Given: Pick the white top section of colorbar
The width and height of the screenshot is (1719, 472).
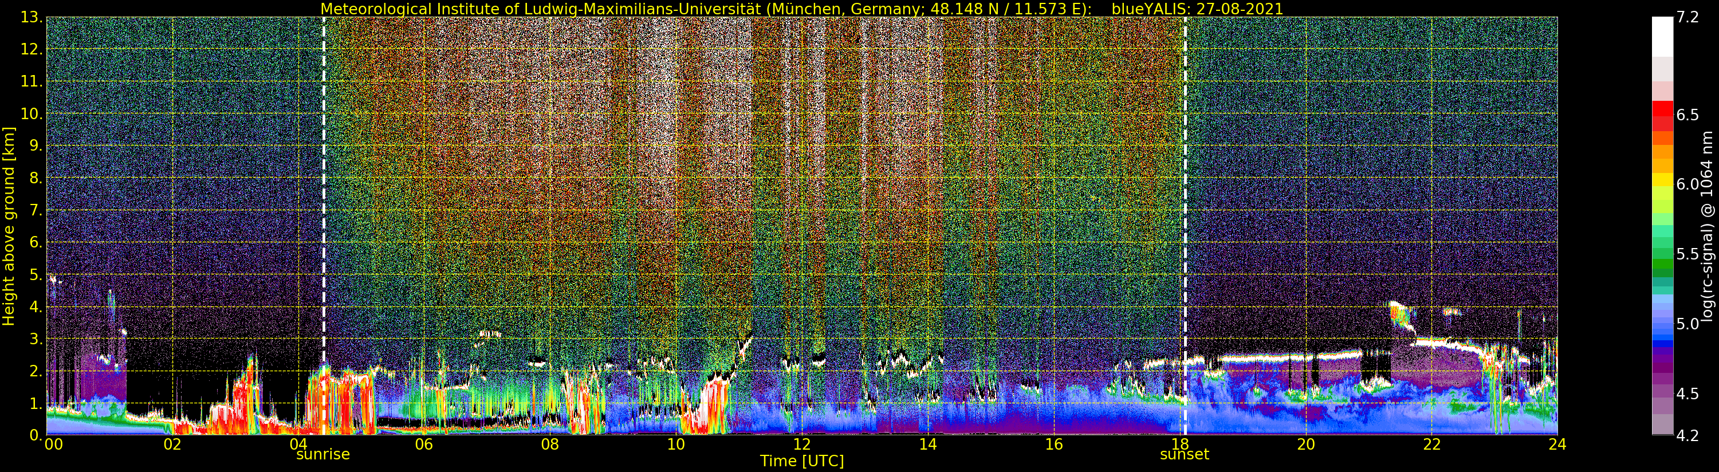Looking at the screenshot, I should click(1662, 37).
